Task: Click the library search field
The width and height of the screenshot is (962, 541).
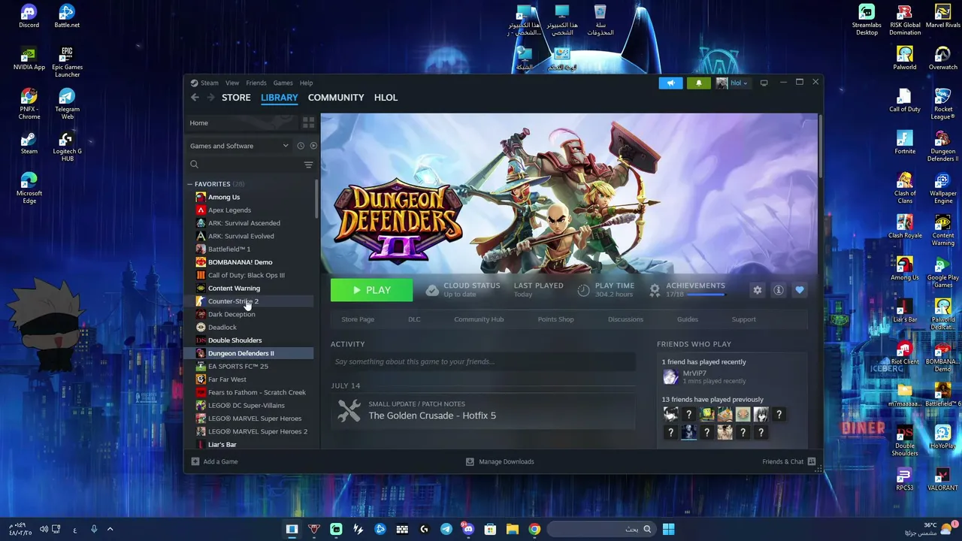Action: click(x=244, y=165)
